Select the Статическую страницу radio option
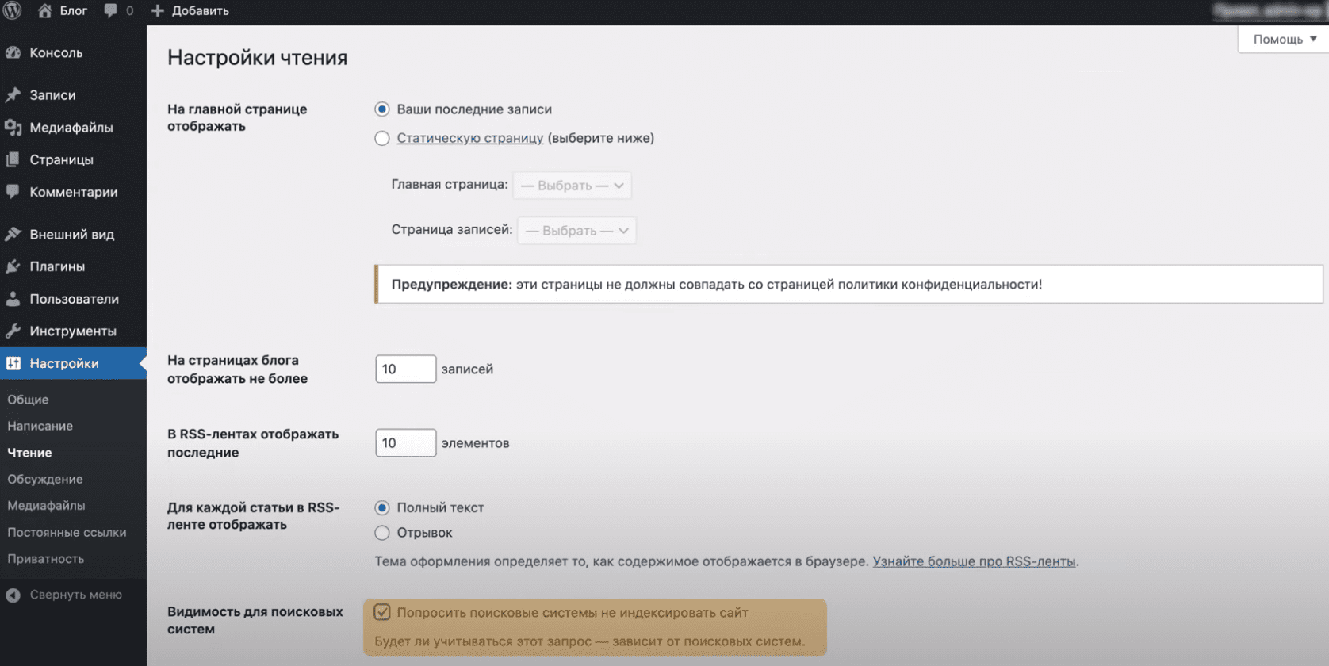 point(382,138)
